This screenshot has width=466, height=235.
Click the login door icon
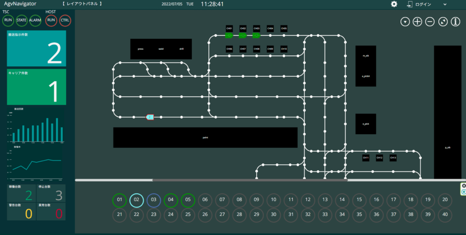coord(410,4)
